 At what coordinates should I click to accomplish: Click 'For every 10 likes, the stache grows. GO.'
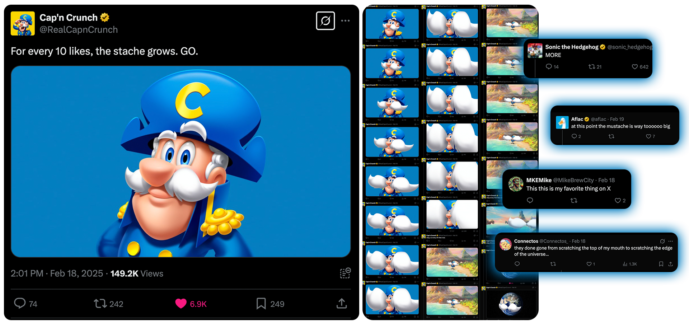[104, 51]
